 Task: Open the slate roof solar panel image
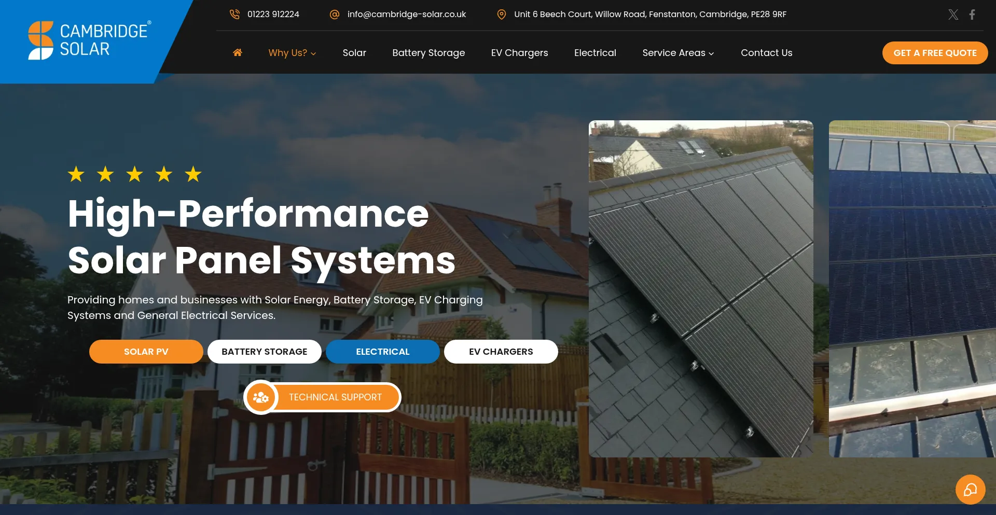[x=701, y=288]
